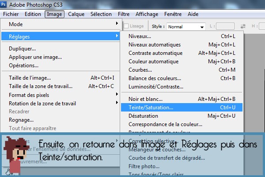
Task: Click the L width input field
Action: (225, 26)
